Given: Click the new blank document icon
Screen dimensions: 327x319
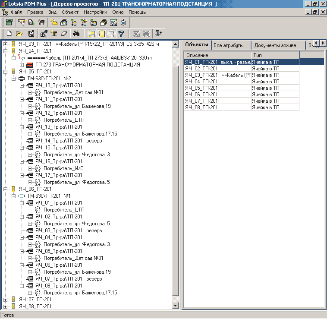Looking at the screenshot, I should coord(9,34).
